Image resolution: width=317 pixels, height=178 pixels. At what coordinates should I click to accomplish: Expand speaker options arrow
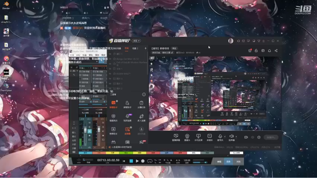236,136
